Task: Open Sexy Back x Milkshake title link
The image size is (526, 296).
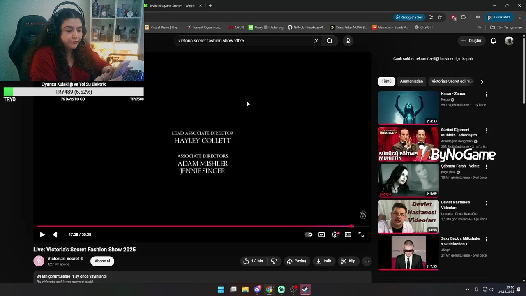Action: click(x=461, y=241)
